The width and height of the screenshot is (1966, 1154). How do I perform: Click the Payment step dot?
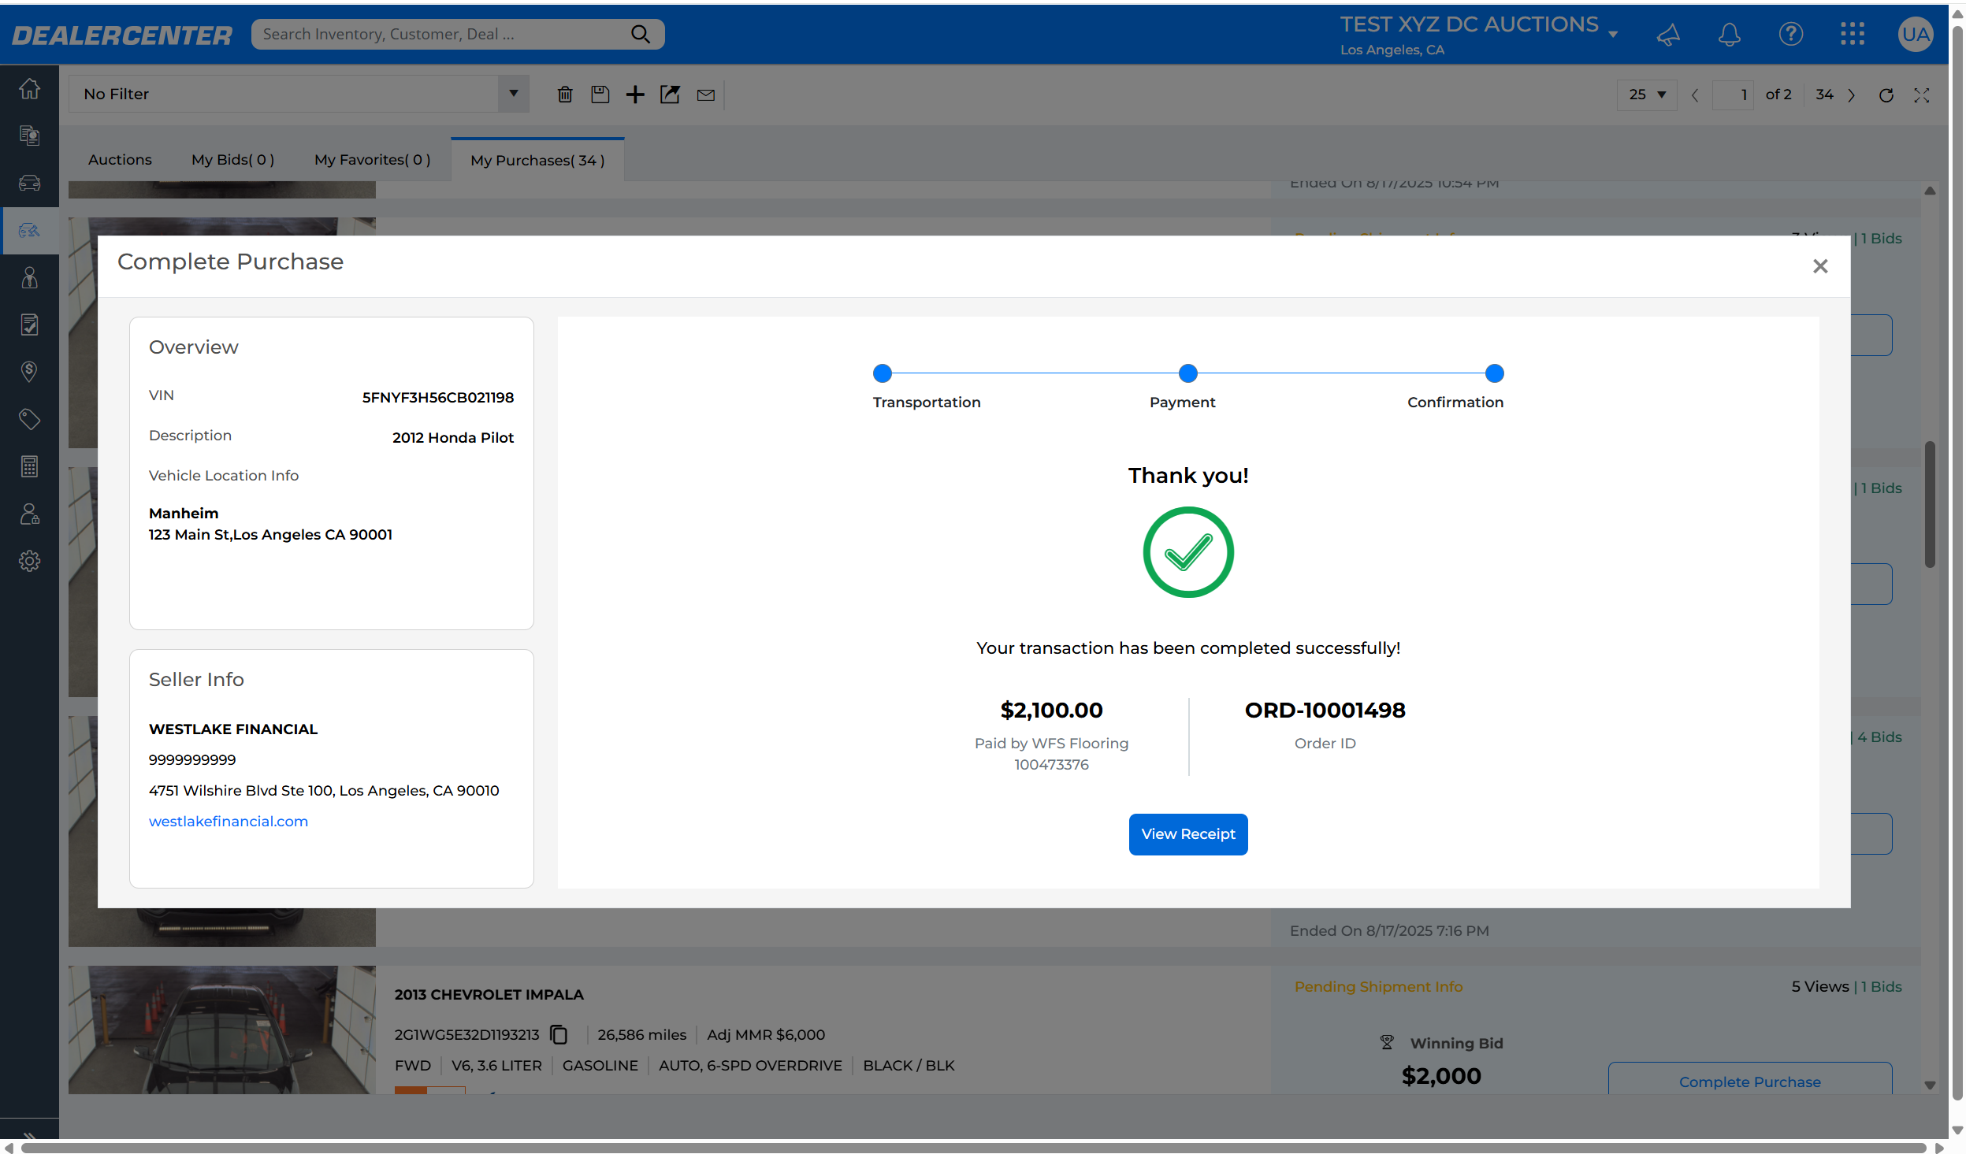[x=1188, y=373]
